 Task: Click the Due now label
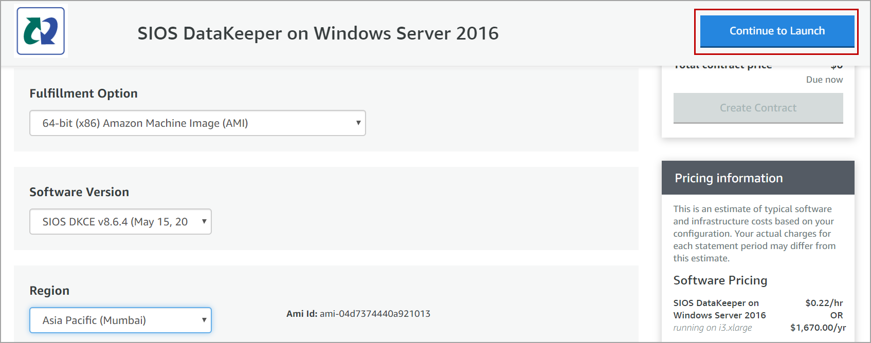point(824,80)
